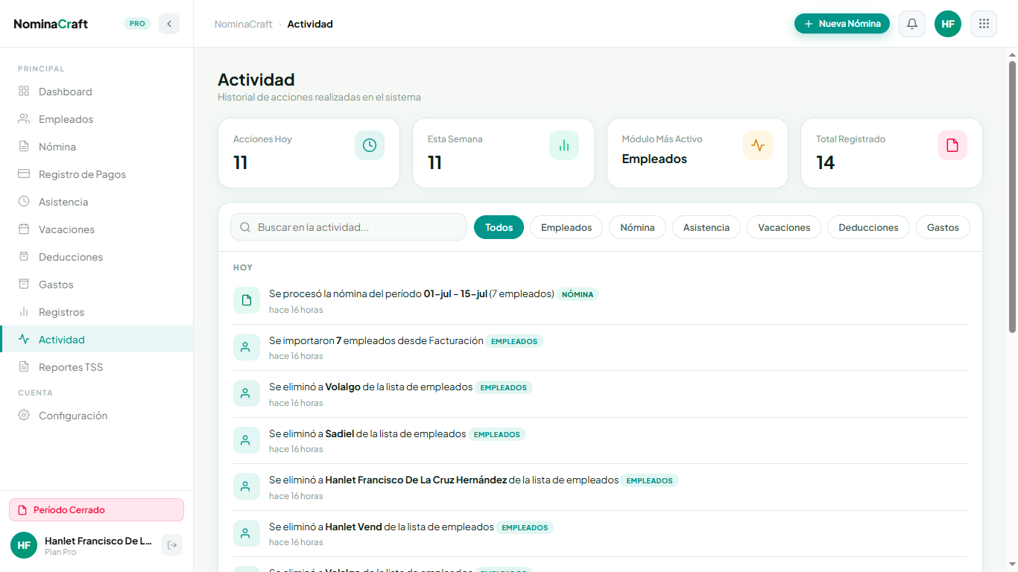The height and width of the screenshot is (572, 1018).
Task: Click the NominaCraft breadcrumb link
Action: (244, 24)
